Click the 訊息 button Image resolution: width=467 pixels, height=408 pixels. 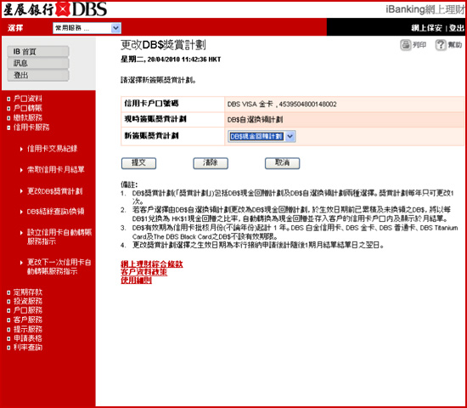(x=38, y=63)
